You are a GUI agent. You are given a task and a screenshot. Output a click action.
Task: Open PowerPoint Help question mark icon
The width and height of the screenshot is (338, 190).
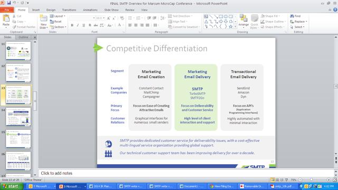(x=335, y=9)
